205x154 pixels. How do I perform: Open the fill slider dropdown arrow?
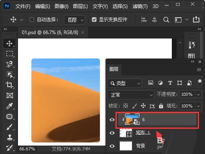click(x=198, y=106)
